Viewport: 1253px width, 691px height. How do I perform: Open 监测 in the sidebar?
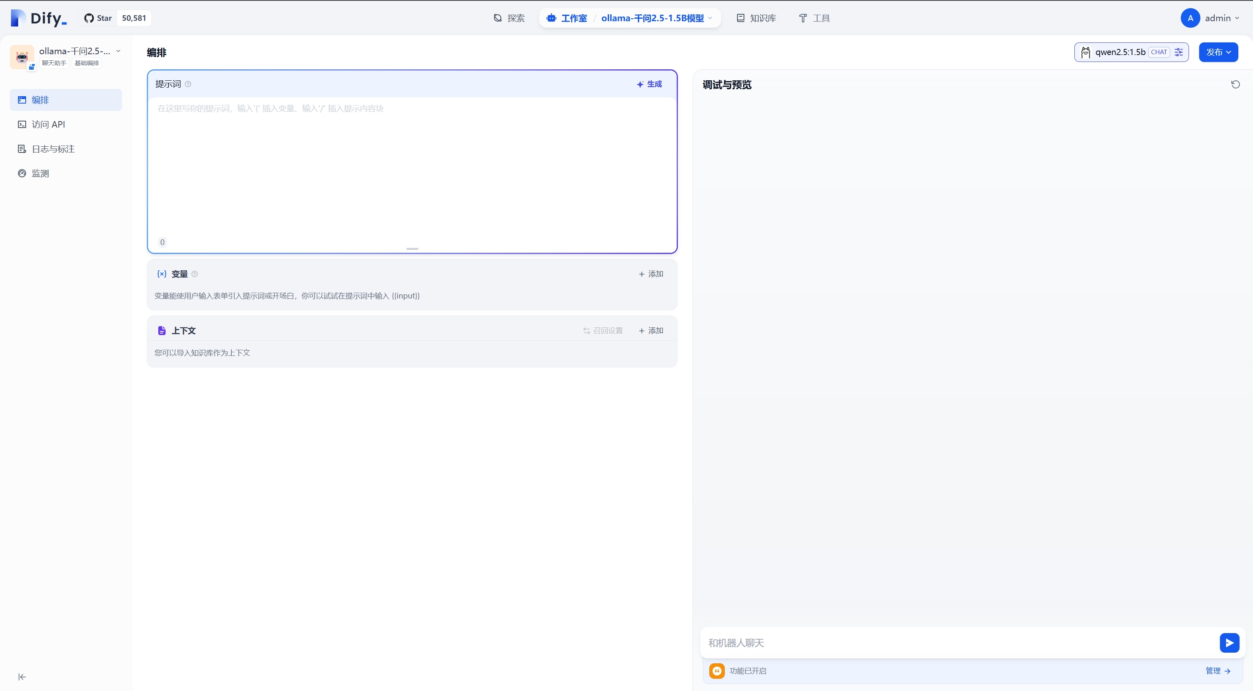[x=66, y=174]
